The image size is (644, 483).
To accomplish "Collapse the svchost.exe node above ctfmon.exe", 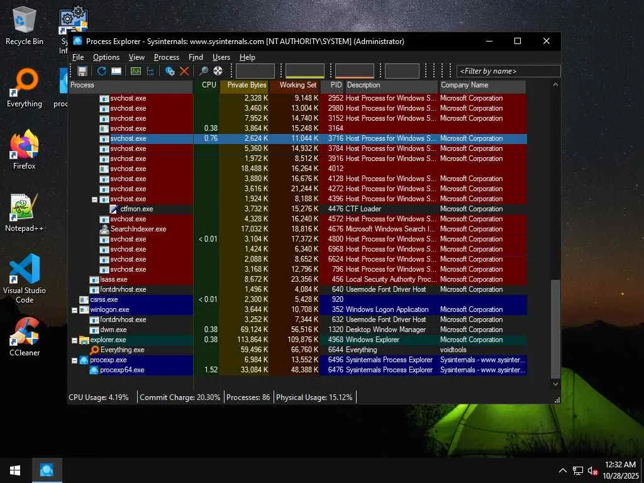I will tap(94, 199).
